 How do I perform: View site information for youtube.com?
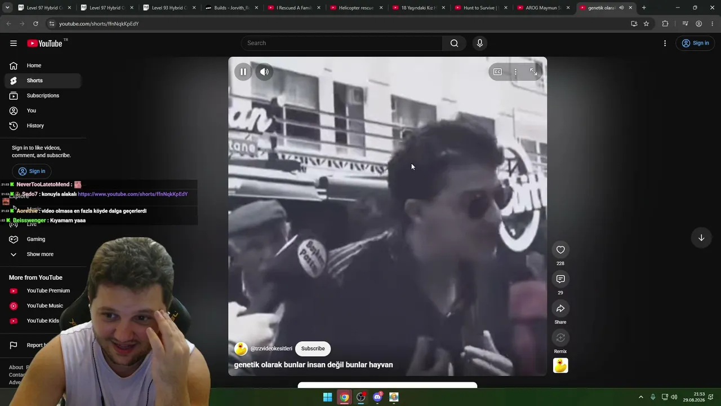click(52, 24)
